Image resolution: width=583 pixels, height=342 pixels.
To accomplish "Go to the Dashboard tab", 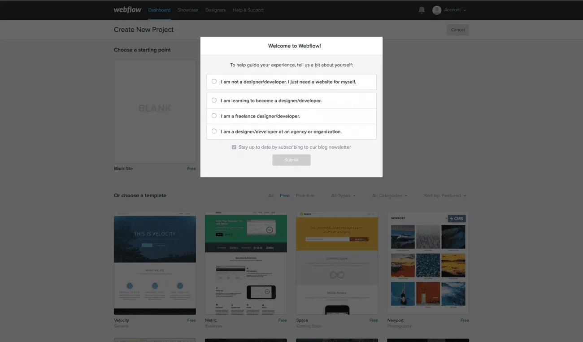I will point(159,10).
